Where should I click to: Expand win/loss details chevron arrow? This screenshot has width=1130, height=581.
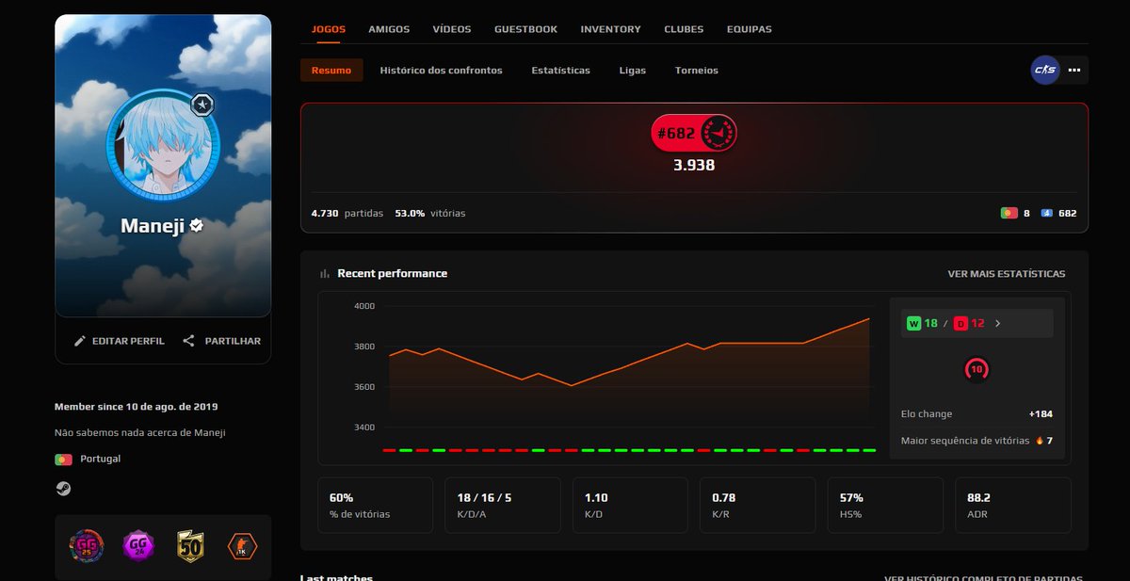(x=998, y=323)
